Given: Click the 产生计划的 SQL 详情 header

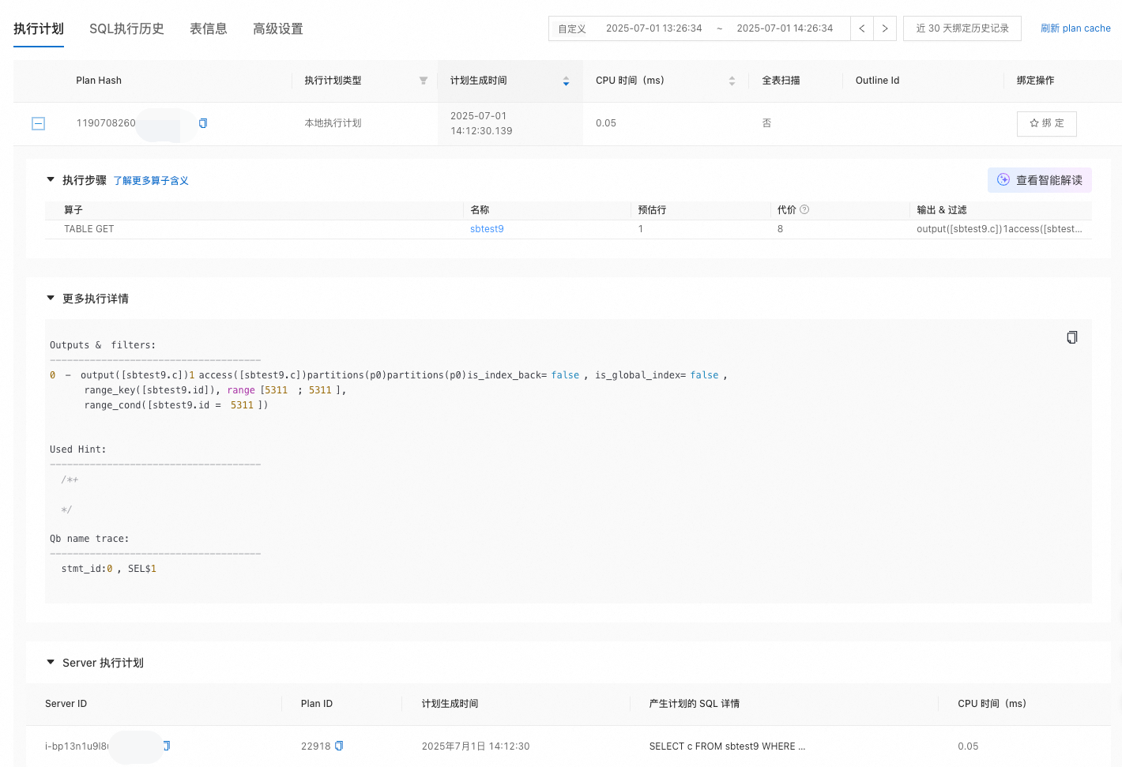Looking at the screenshot, I should (x=695, y=704).
